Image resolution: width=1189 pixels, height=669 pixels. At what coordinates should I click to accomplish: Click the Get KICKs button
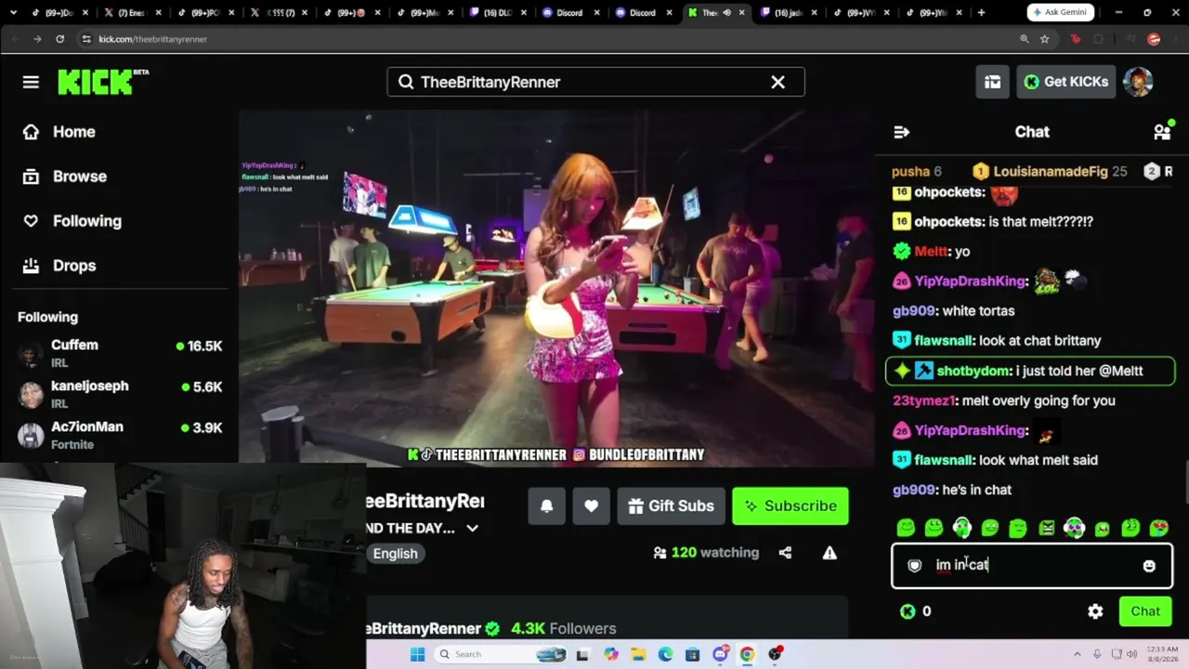(1065, 82)
